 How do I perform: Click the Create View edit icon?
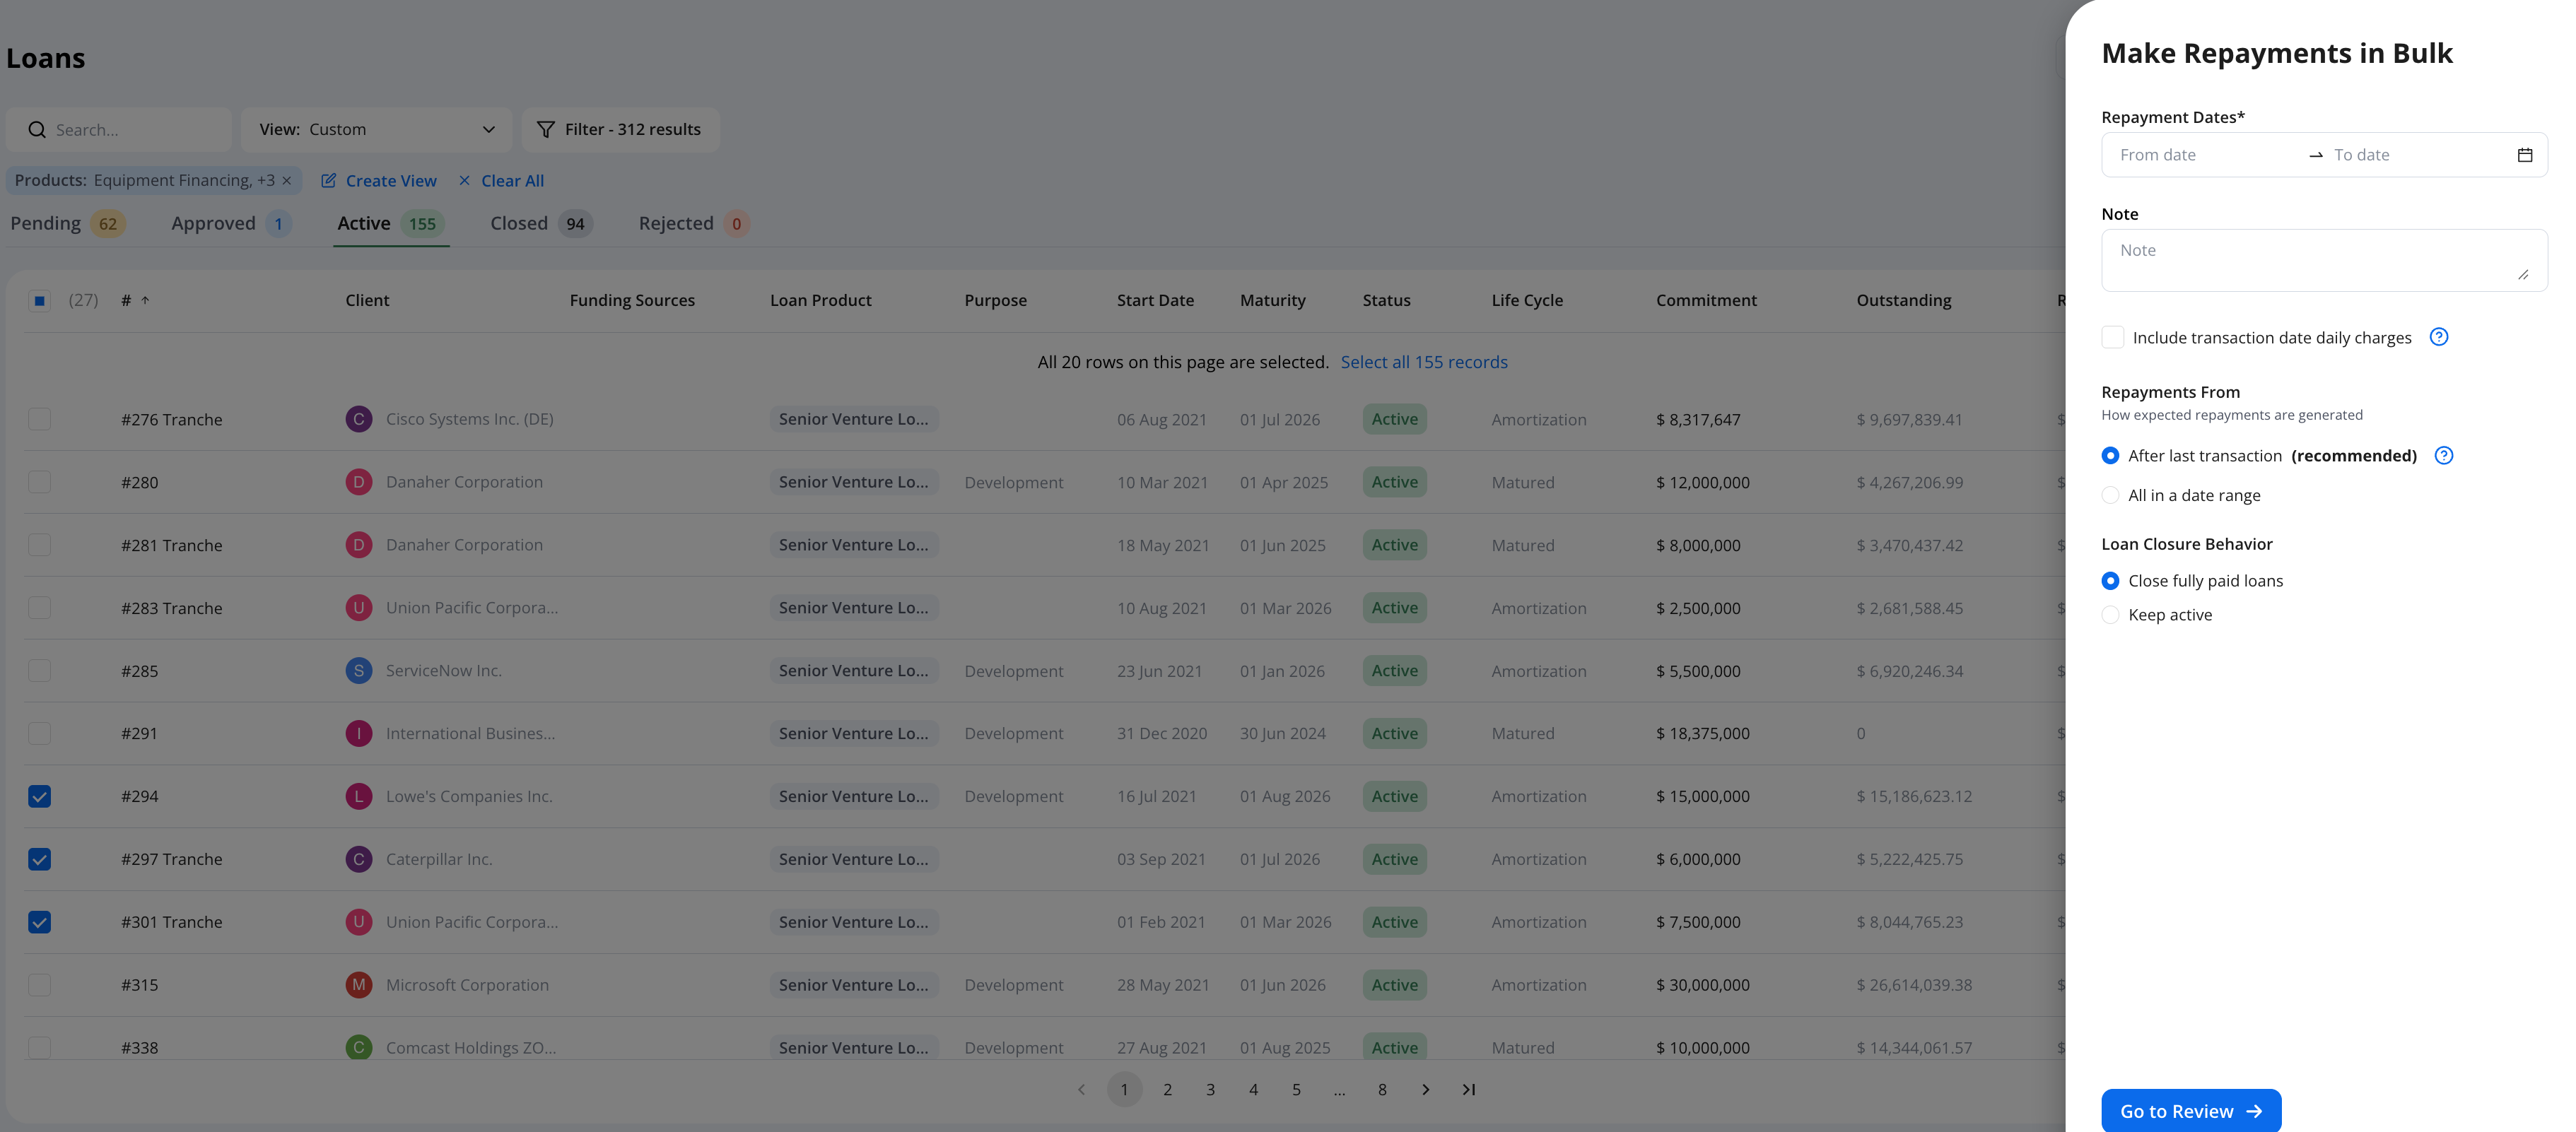pyautogui.click(x=328, y=181)
